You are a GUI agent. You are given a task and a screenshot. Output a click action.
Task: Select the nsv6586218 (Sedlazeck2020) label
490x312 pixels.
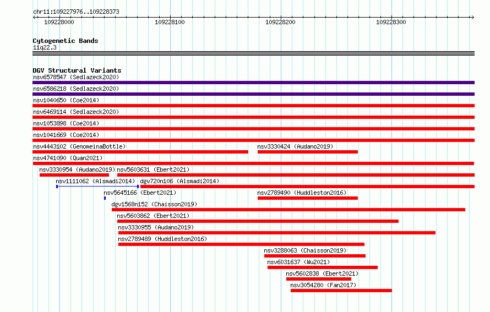(76, 89)
